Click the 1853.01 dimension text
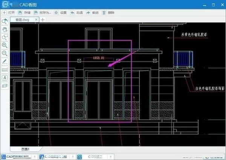226x160 pixels. (x=99, y=58)
